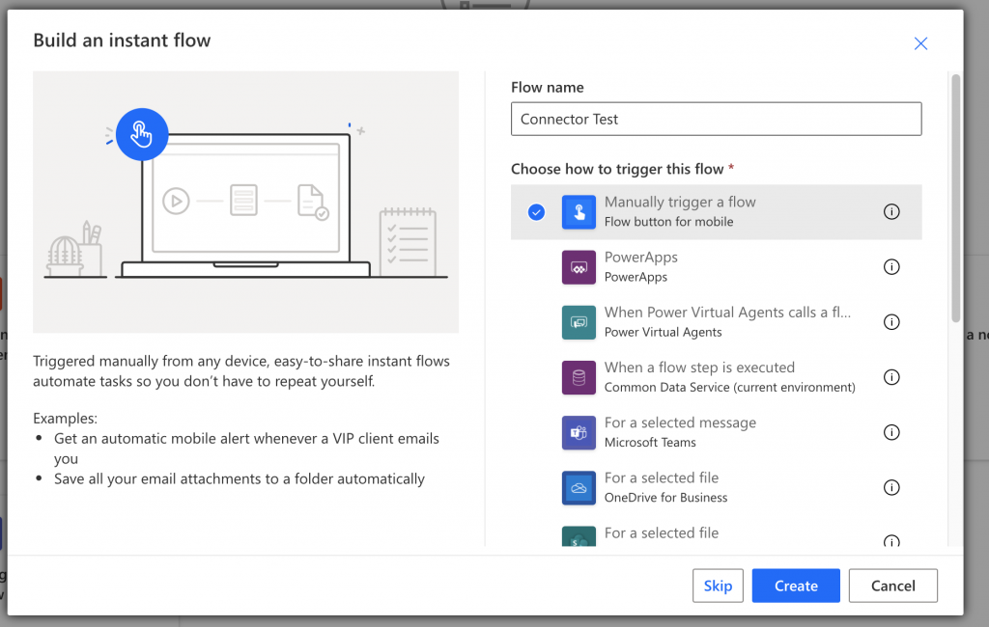Click the Power Virtual Agents connector icon

579,321
